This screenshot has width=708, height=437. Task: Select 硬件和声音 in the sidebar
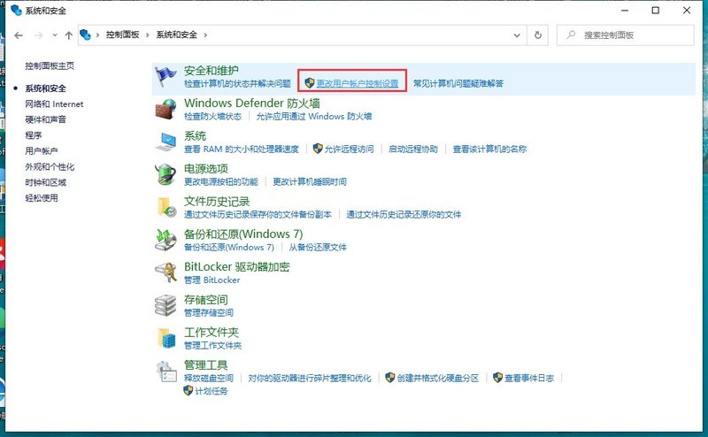[x=46, y=119]
